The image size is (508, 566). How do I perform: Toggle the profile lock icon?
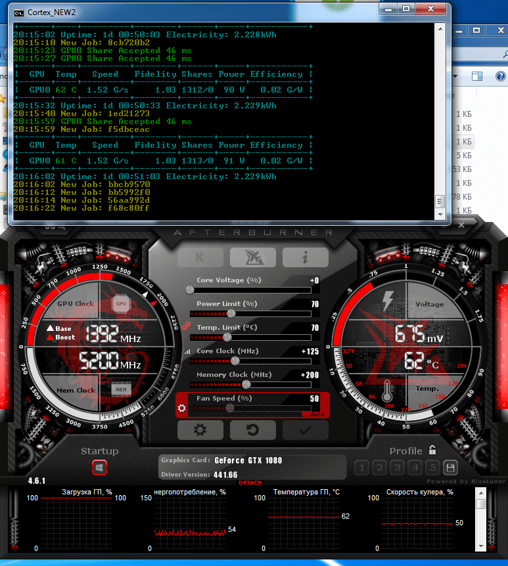[x=432, y=450]
